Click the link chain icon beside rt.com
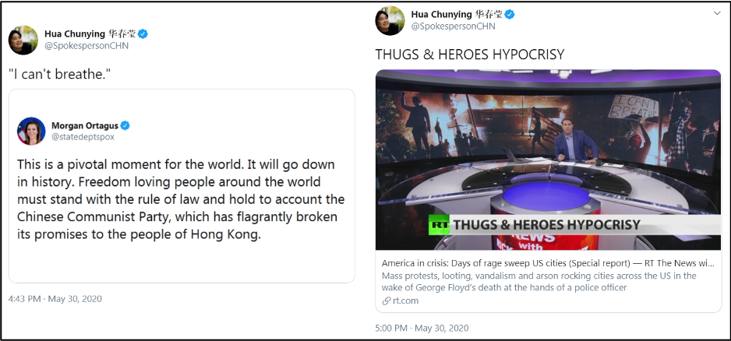 (386, 301)
